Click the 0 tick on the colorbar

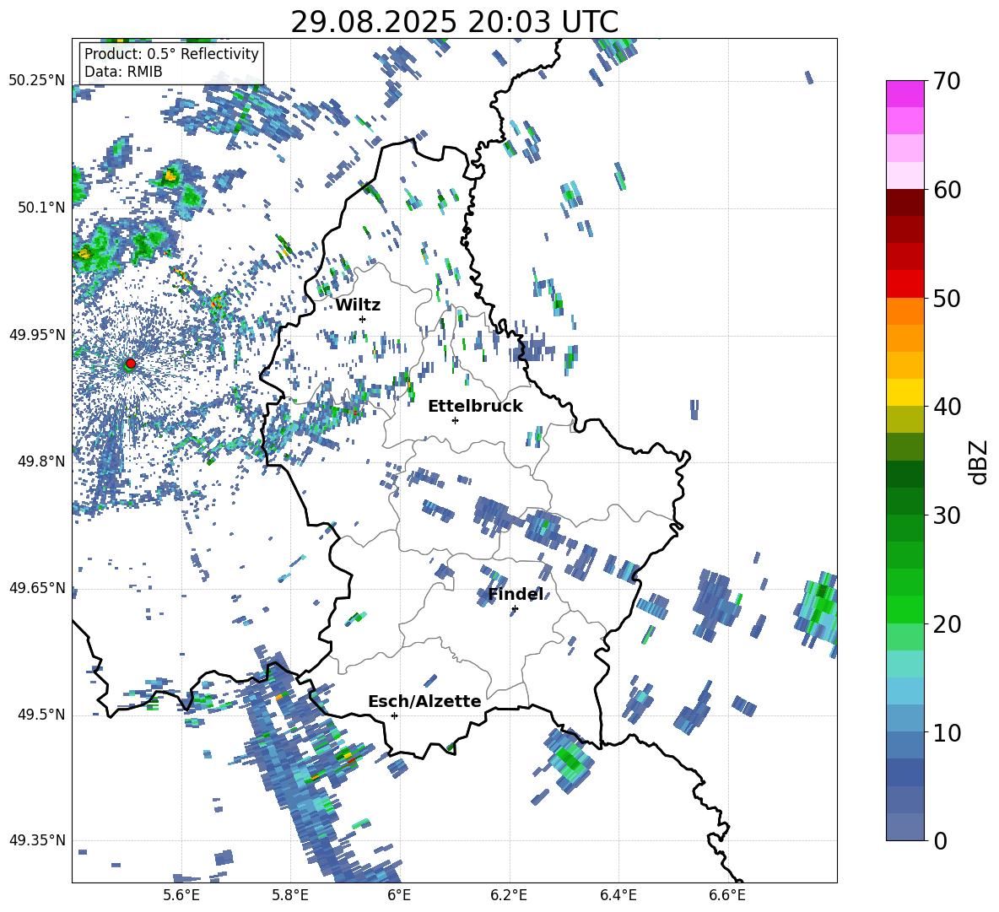pos(940,840)
